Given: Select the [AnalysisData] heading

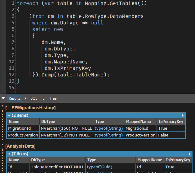Looking at the screenshot, I should click(20, 146).
